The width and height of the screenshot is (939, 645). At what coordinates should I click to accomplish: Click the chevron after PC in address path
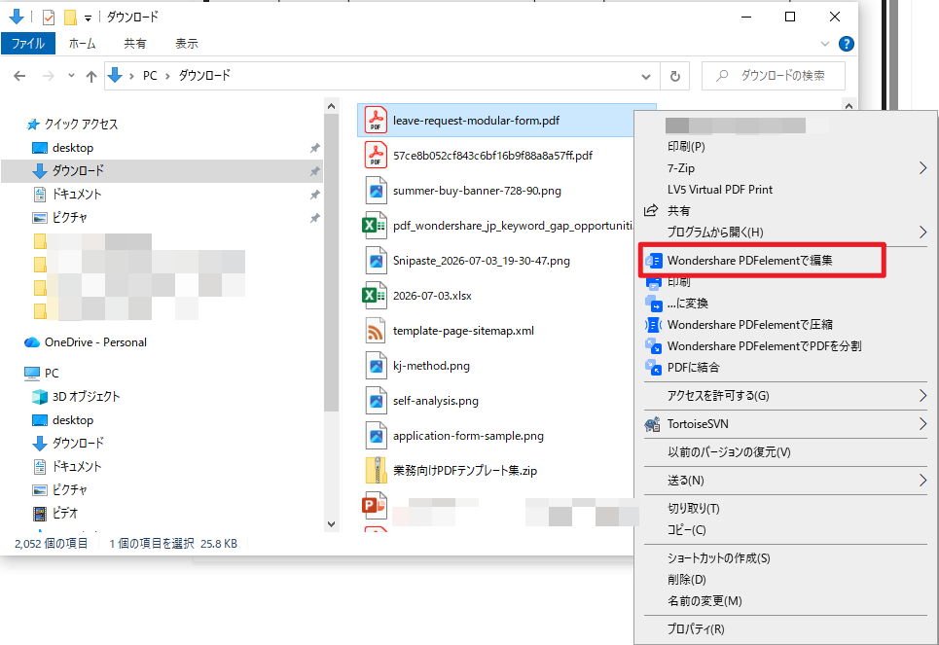pyautogui.click(x=167, y=76)
